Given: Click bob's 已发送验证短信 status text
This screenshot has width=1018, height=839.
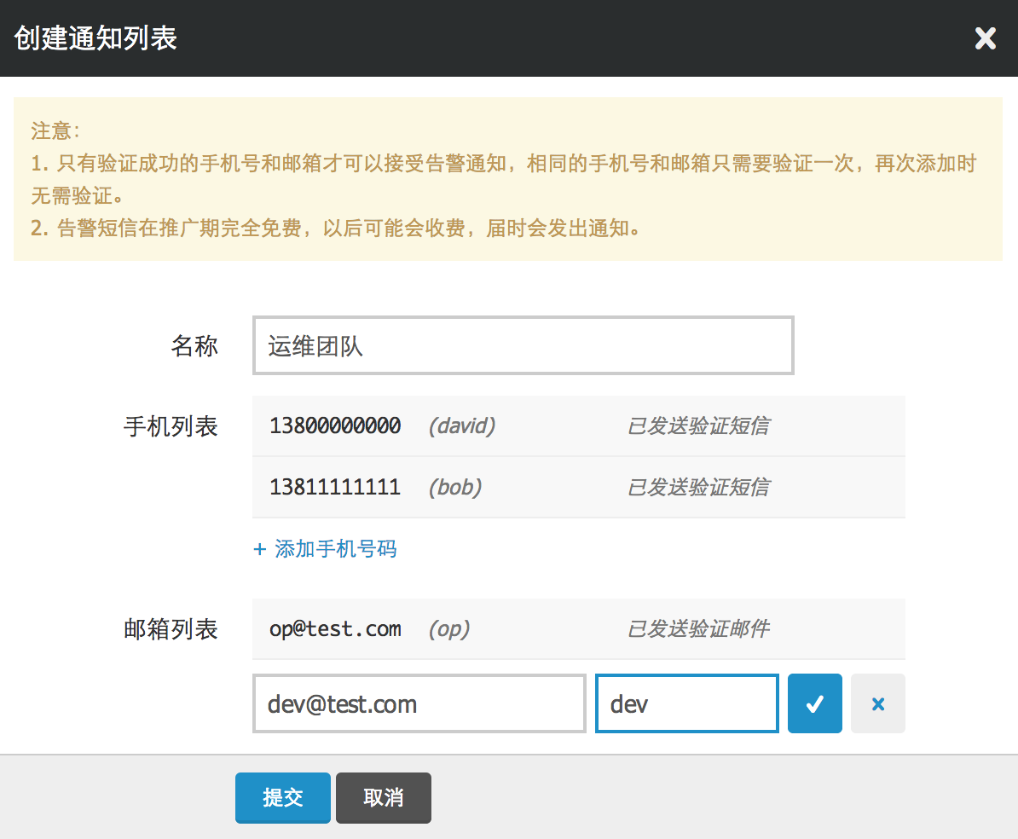Looking at the screenshot, I should (698, 487).
